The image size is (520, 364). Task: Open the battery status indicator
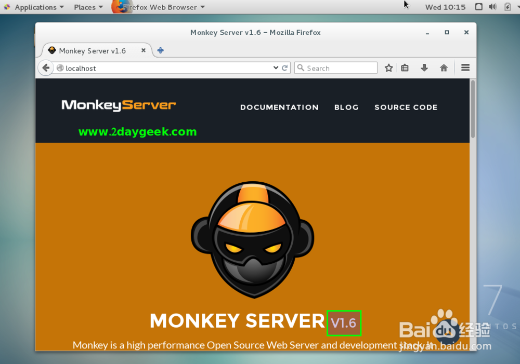508,7
